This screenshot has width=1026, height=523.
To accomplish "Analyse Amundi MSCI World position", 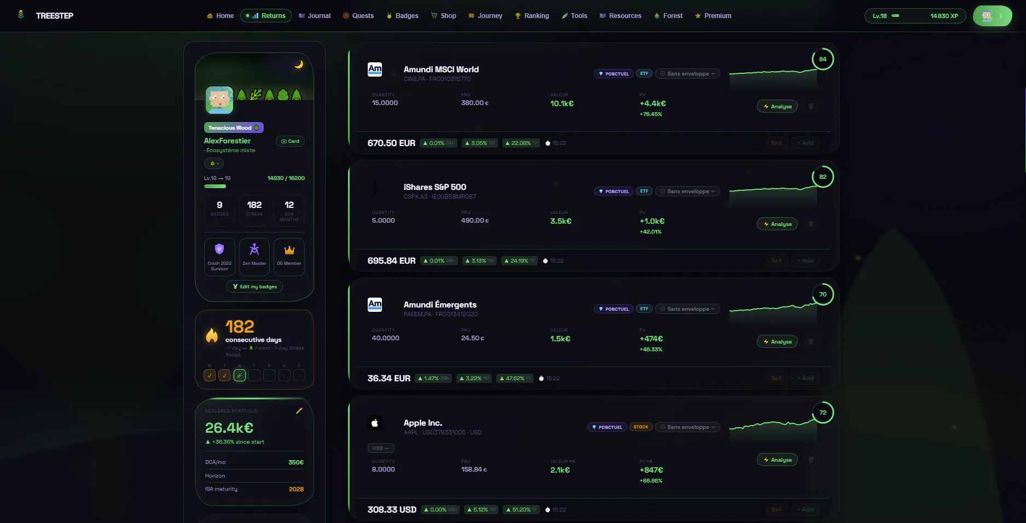I will [777, 107].
